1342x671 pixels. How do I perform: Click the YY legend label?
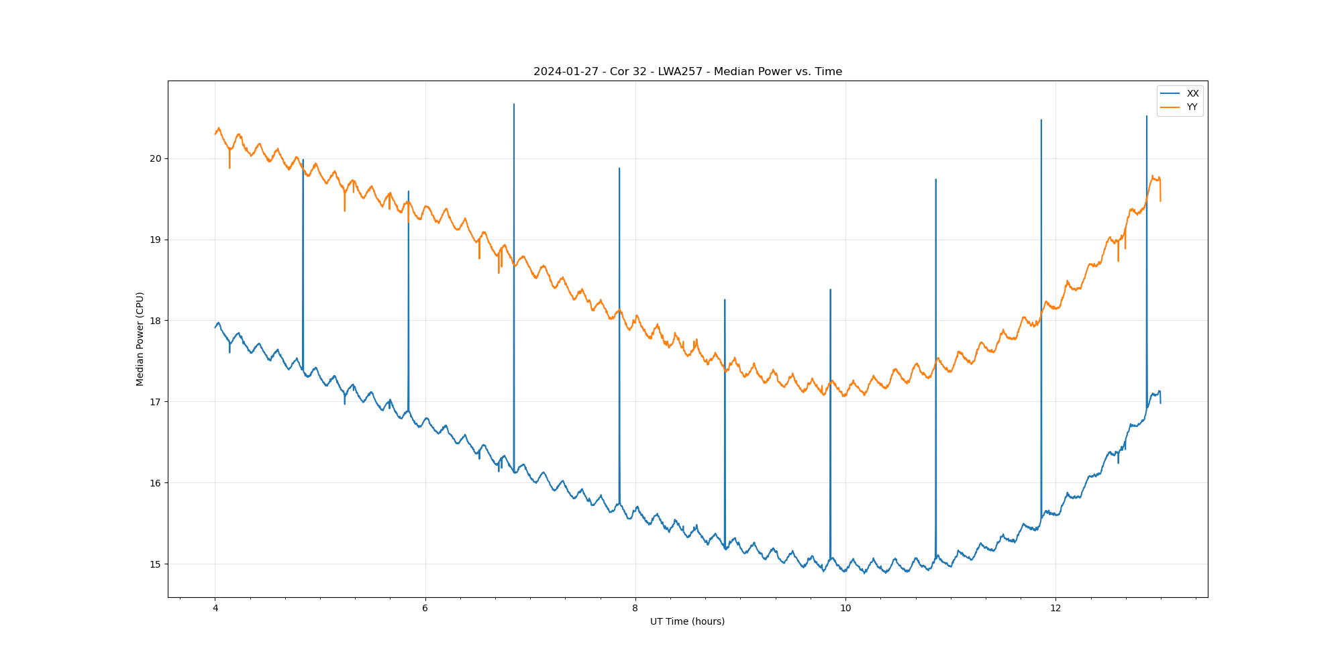[x=1192, y=107]
